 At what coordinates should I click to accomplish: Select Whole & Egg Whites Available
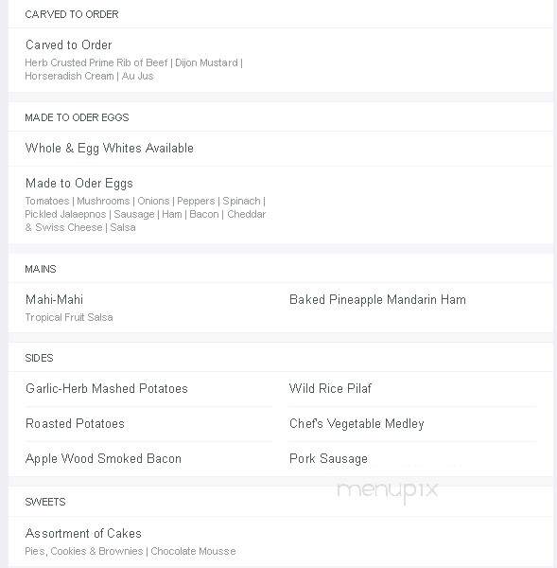pos(110,149)
